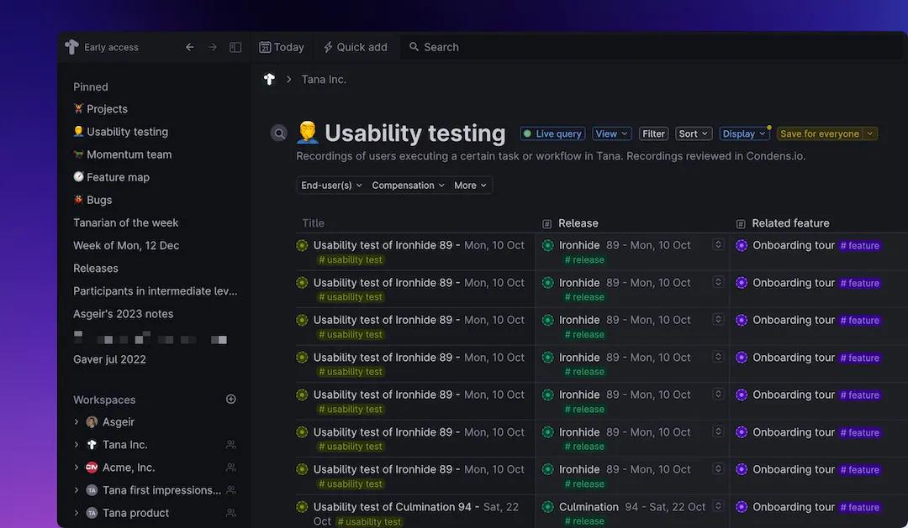Screen dimensions: 908x528
Task: Click first row's # usability test tag
Action: (x=351, y=259)
